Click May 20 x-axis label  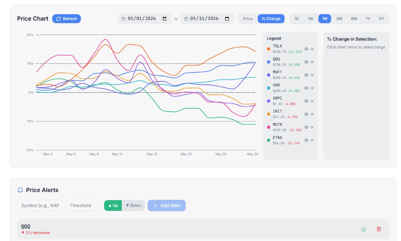pyautogui.click(x=186, y=154)
